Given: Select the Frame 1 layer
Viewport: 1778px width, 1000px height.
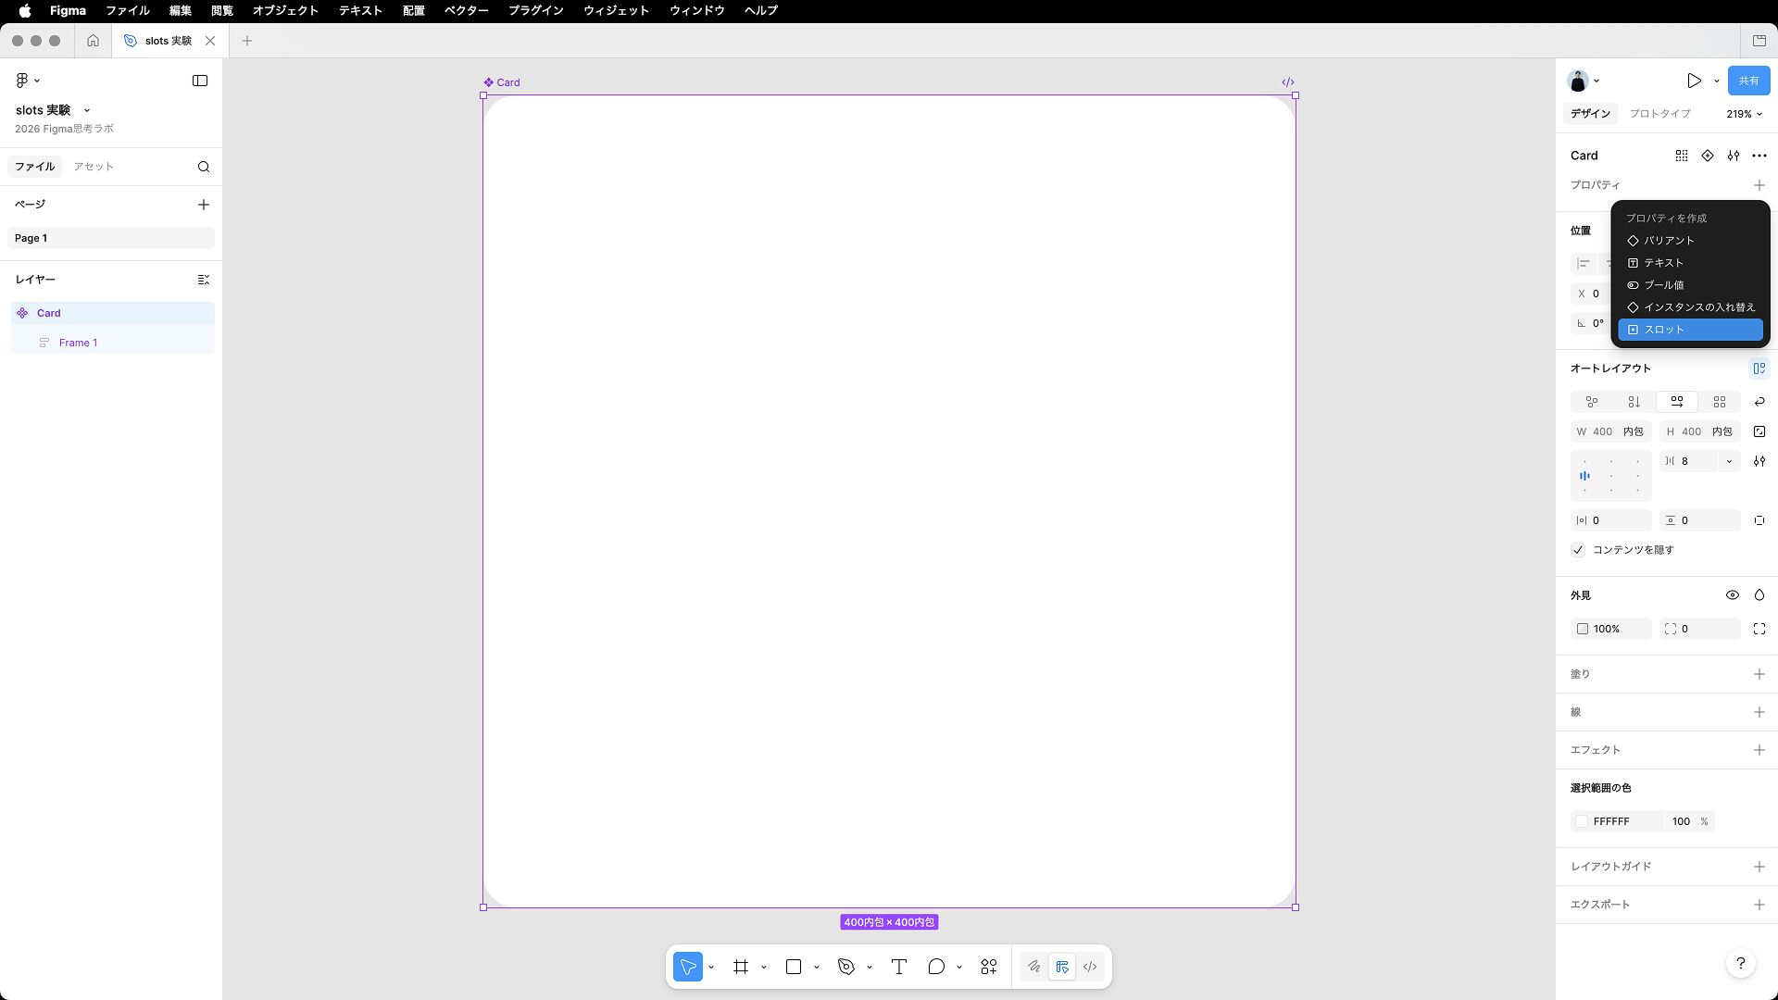Looking at the screenshot, I should tap(78, 343).
